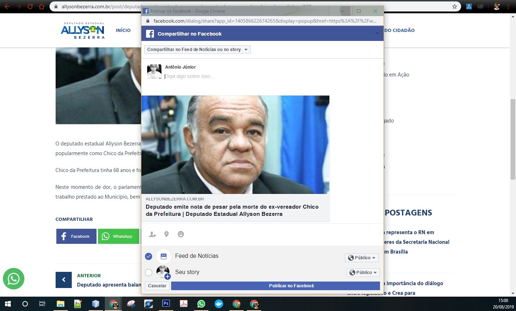The height and width of the screenshot is (311, 516).
Task: Open Windows Start menu
Action: click(x=7, y=304)
